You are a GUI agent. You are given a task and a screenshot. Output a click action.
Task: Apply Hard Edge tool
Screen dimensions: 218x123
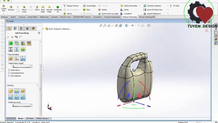43,9
